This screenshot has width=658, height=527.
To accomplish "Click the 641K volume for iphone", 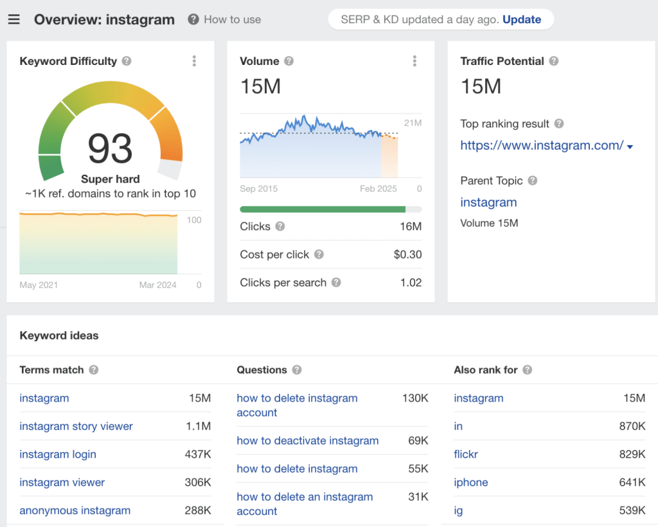I will pos(632,483).
